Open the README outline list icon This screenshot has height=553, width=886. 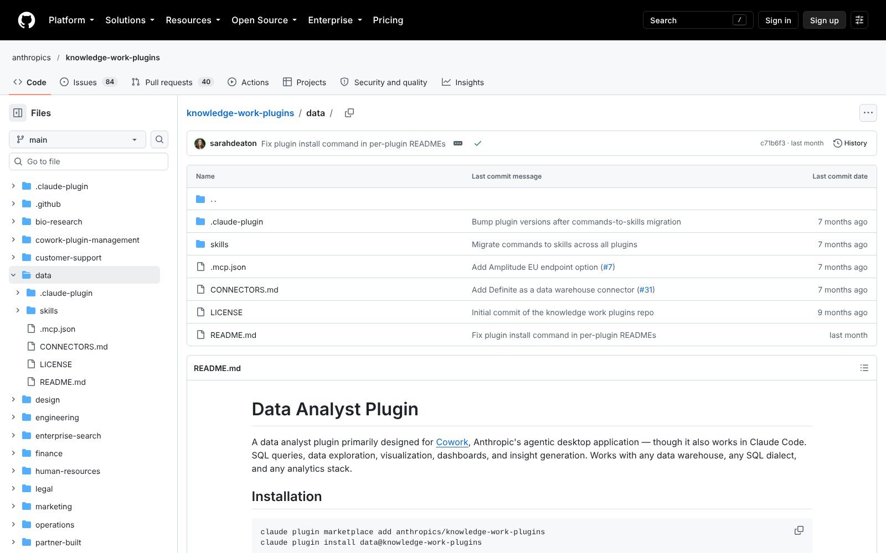click(864, 368)
